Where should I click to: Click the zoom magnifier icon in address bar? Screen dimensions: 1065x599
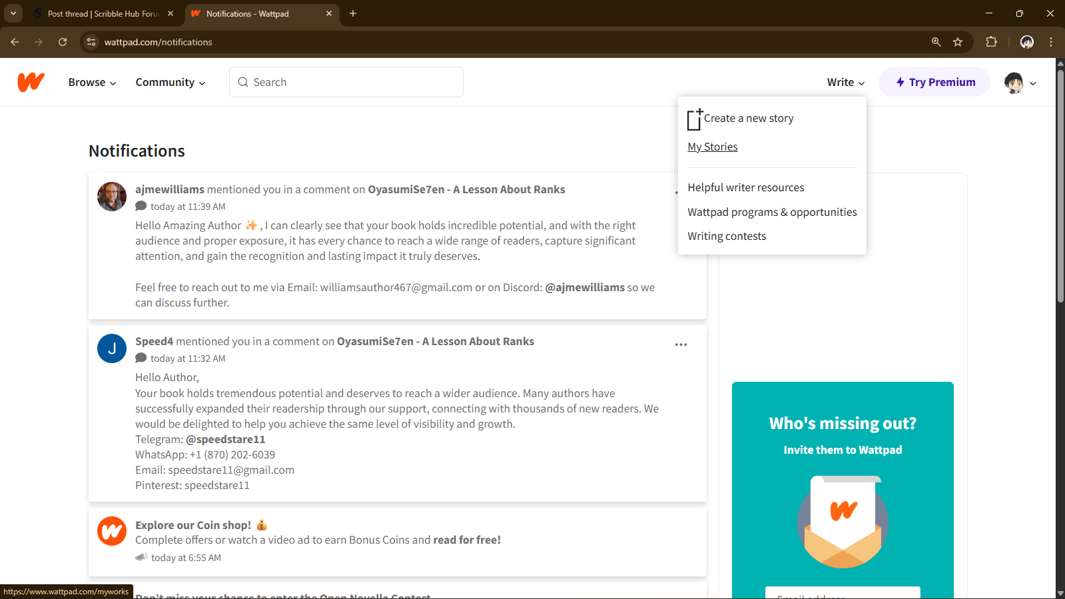pos(936,42)
